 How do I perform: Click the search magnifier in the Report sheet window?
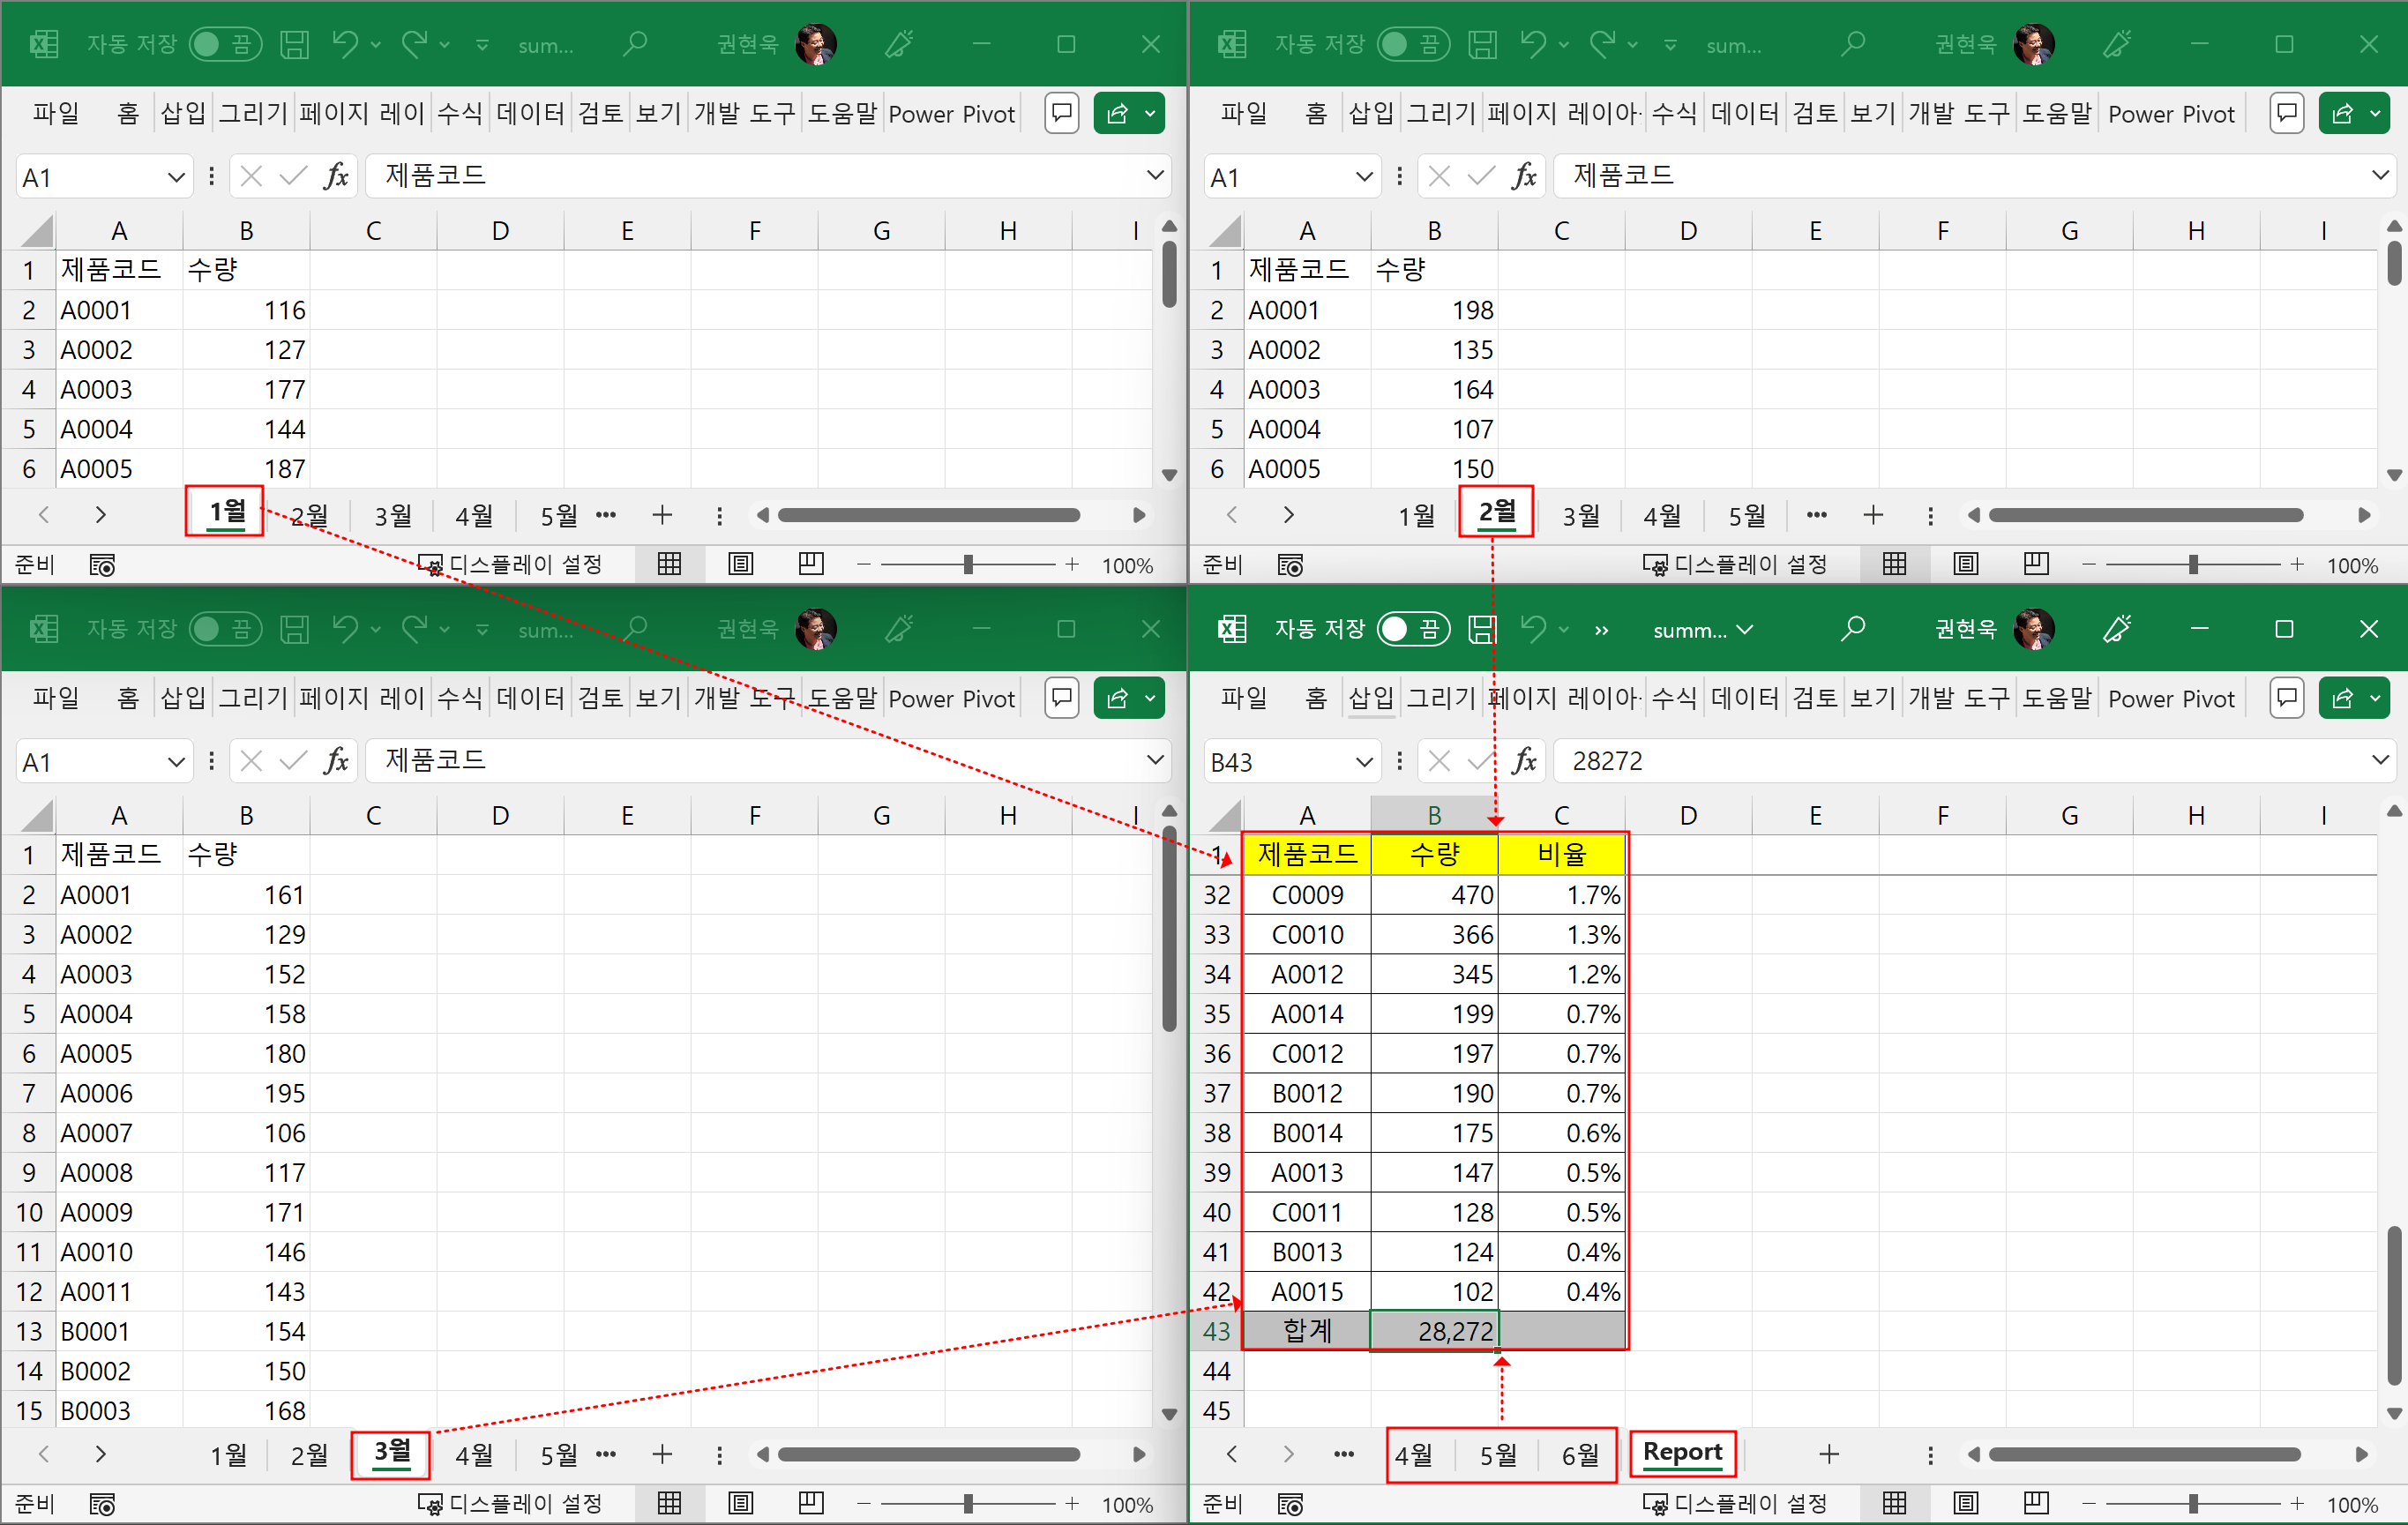(1852, 629)
